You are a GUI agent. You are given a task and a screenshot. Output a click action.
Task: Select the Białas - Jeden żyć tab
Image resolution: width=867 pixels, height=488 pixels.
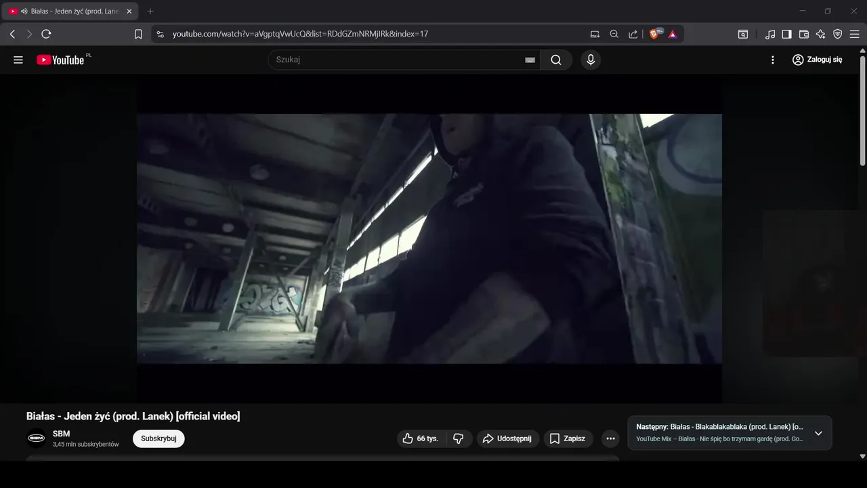pos(71,12)
